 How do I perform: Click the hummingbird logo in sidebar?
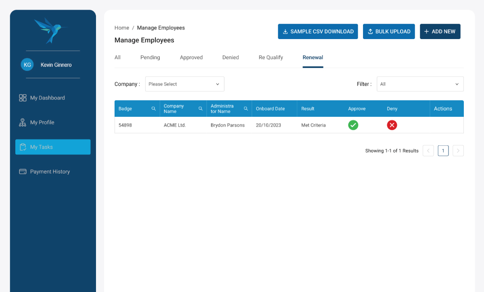[50, 30]
